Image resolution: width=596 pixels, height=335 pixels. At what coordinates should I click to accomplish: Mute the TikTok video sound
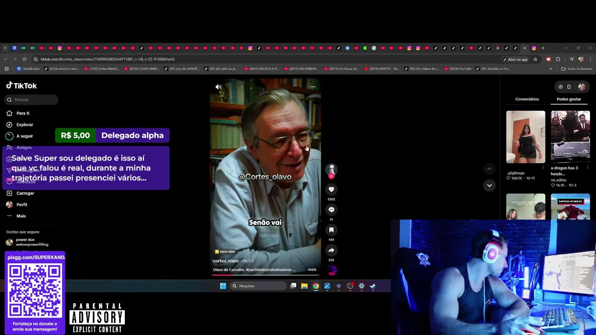[218, 87]
